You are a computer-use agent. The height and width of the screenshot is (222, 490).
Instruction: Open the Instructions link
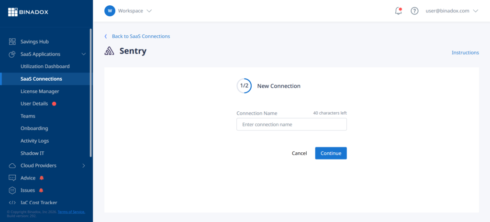(x=465, y=53)
